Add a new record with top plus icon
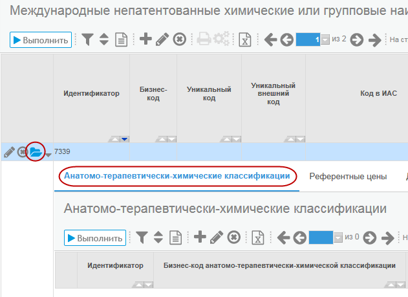 (x=145, y=39)
